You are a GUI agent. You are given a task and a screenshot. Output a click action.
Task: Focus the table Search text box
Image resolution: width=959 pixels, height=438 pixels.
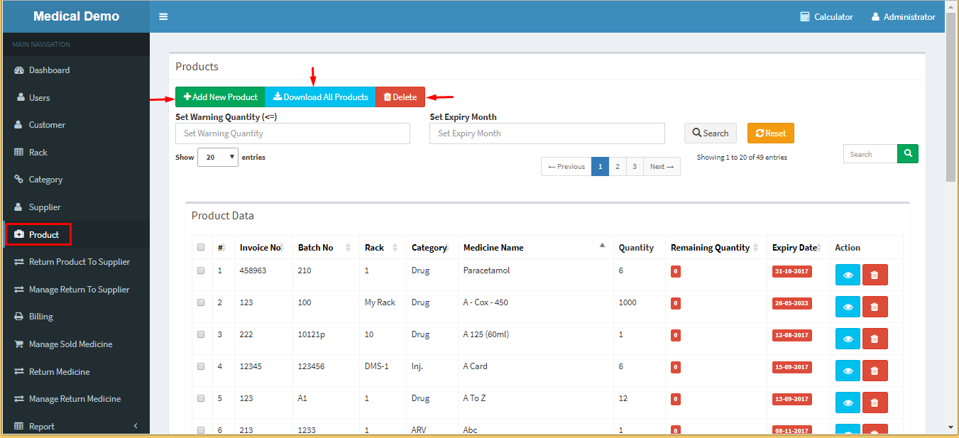point(870,154)
